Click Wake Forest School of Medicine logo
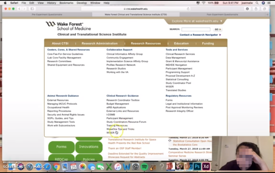Viewport: 275px width, 173px height. click(x=68, y=26)
